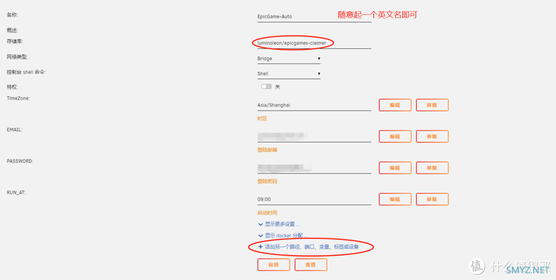This screenshot has width=556, height=280.
Task: Open the Shell console command dropdown
Action: click(x=289, y=73)
